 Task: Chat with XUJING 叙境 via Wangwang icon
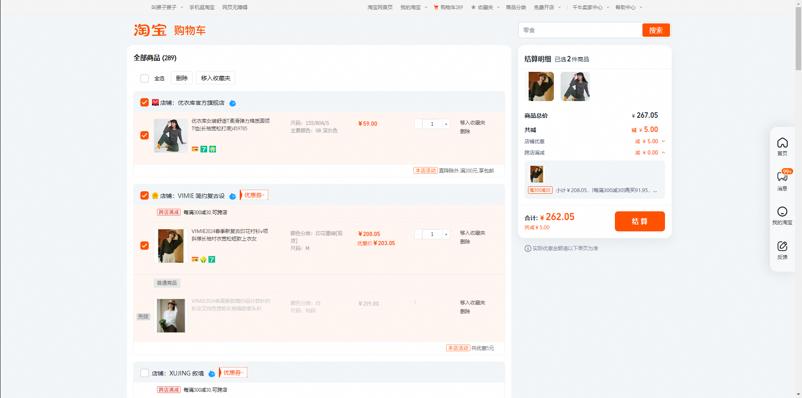tap(212, 374)
